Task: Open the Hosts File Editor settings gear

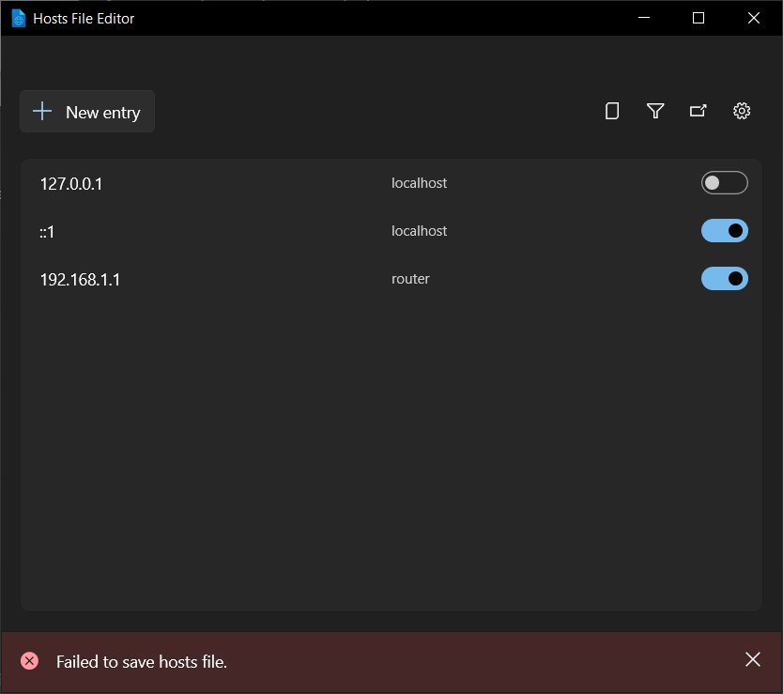Action: coord(742,111)
